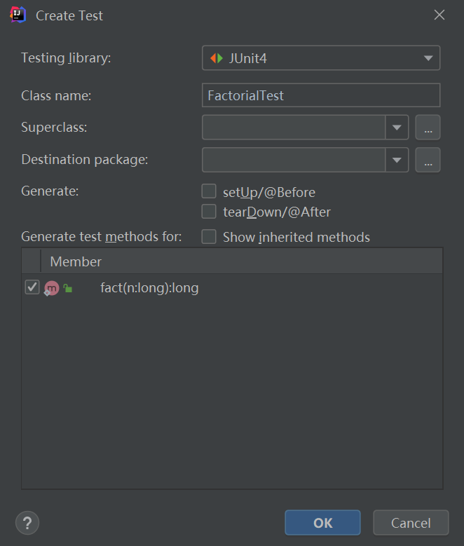Image resolution: width=464 pixels, height=546 pixels.
Task: Enable the tearDown/@After checkbox
Action: pyautogui.click(x=209, y=212)
